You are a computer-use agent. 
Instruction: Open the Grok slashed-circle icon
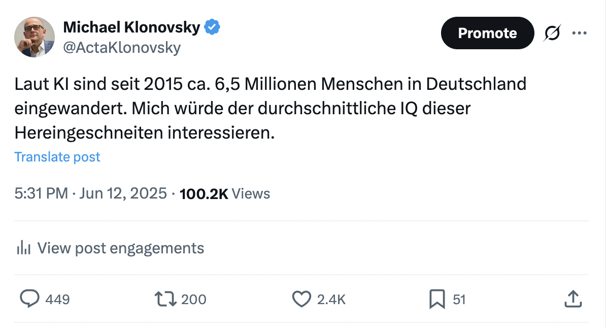553,33
